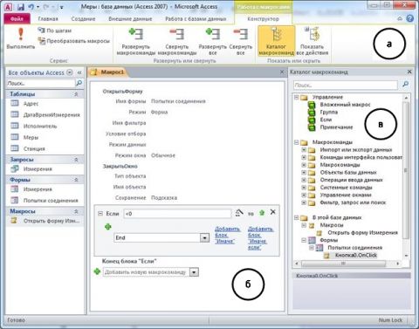Open Показать все действия button
The image size is (419, 329).
pos(312,41)
